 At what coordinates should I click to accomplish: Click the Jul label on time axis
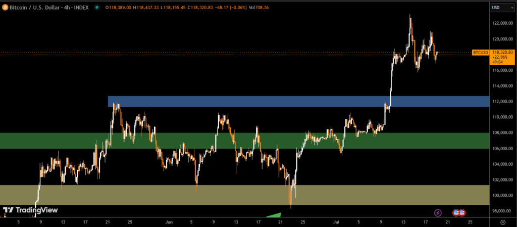336,221
